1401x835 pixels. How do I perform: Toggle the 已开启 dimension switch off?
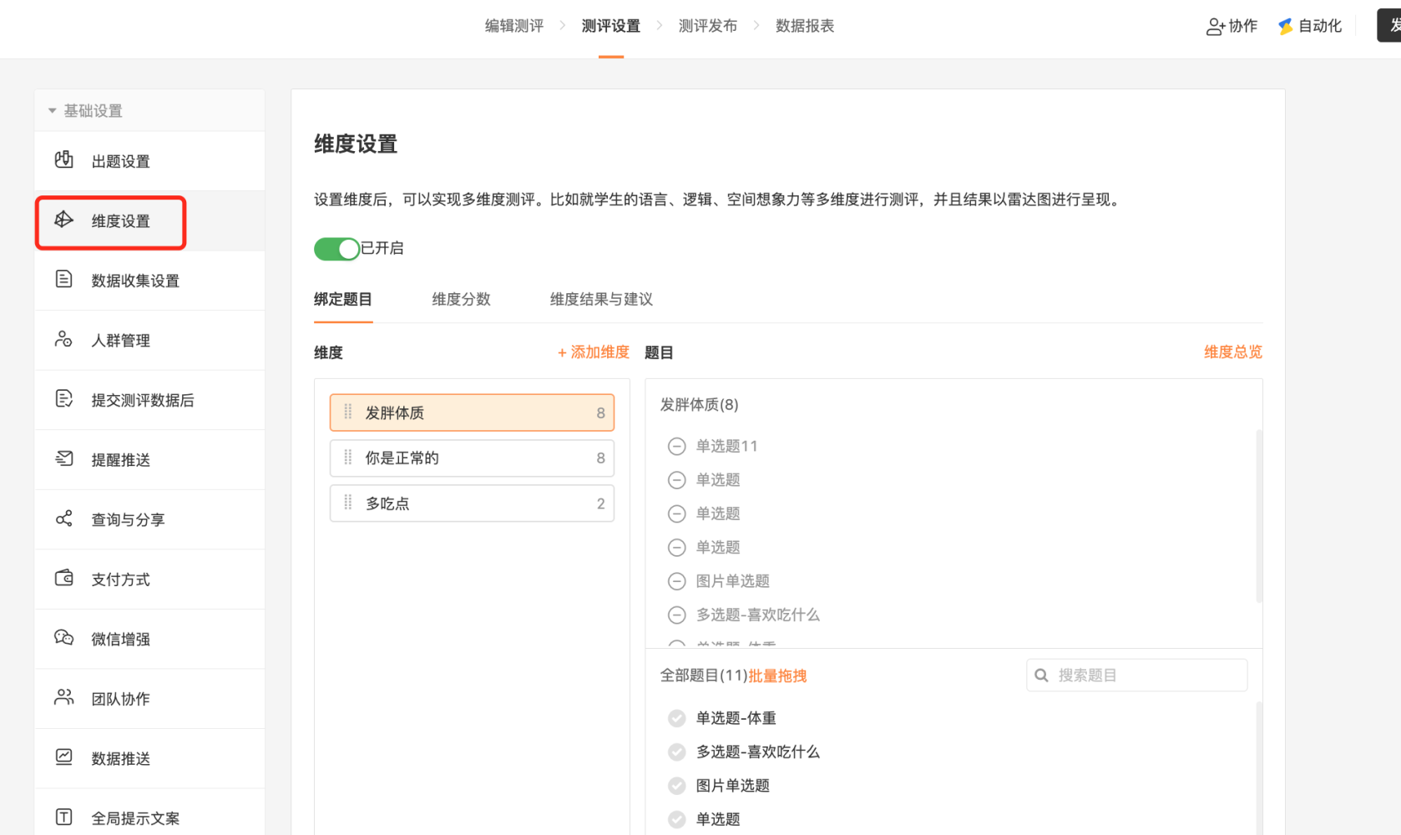(336, 249)
